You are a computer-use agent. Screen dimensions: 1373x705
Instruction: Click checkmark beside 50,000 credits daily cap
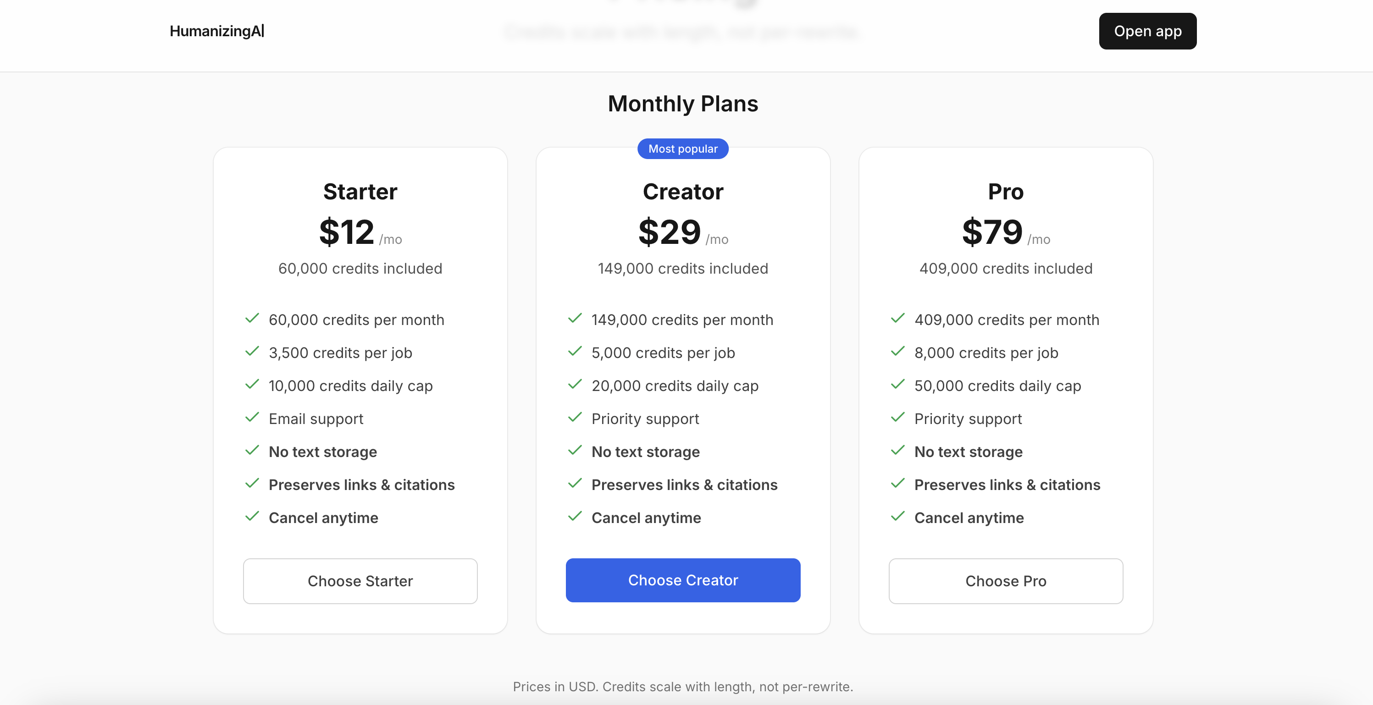(897, 385)
